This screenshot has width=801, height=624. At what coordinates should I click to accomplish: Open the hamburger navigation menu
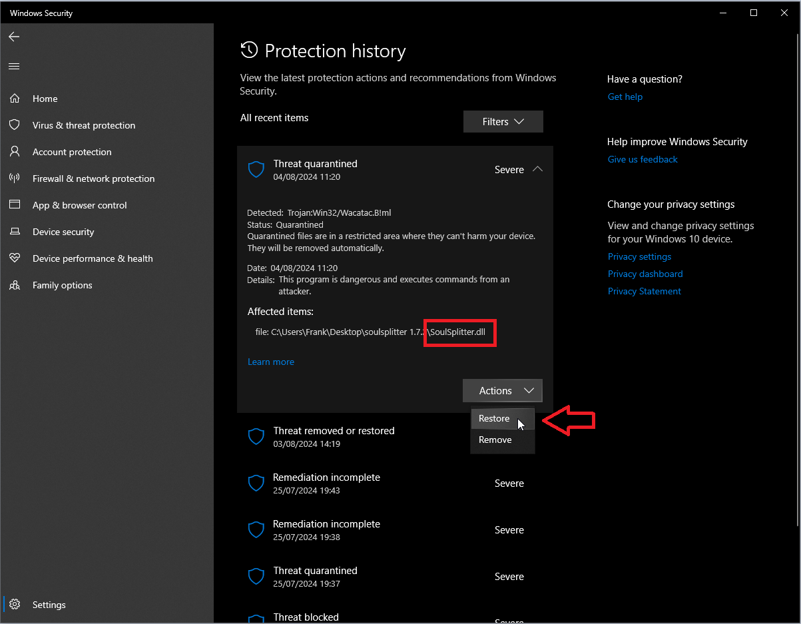click(14, 66)
